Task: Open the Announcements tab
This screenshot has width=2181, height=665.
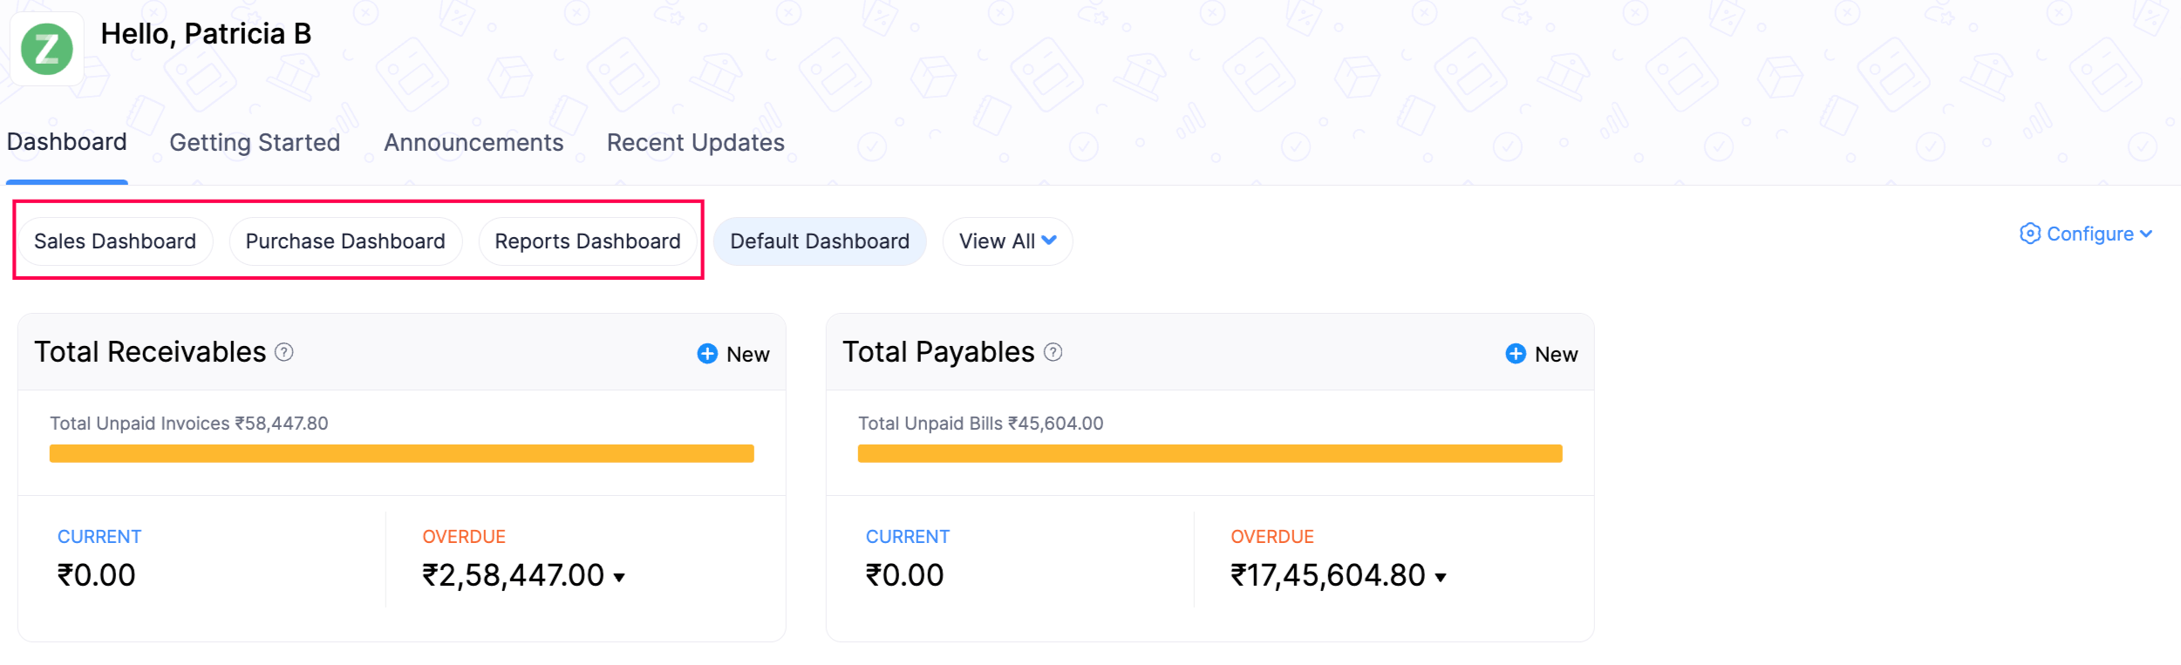Action: click(474, 143)
